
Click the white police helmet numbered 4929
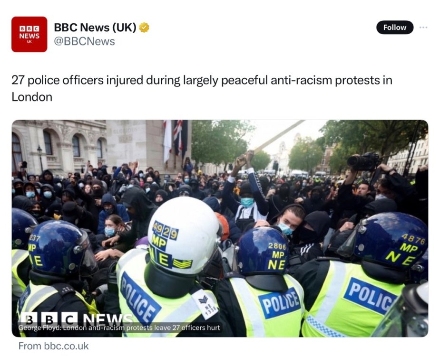183,236
